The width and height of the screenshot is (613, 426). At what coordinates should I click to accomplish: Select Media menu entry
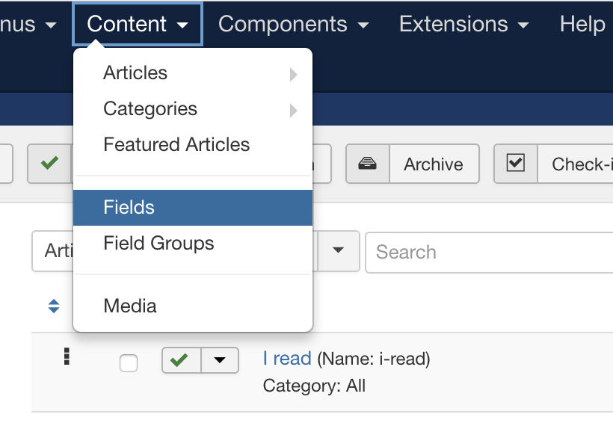130,306
